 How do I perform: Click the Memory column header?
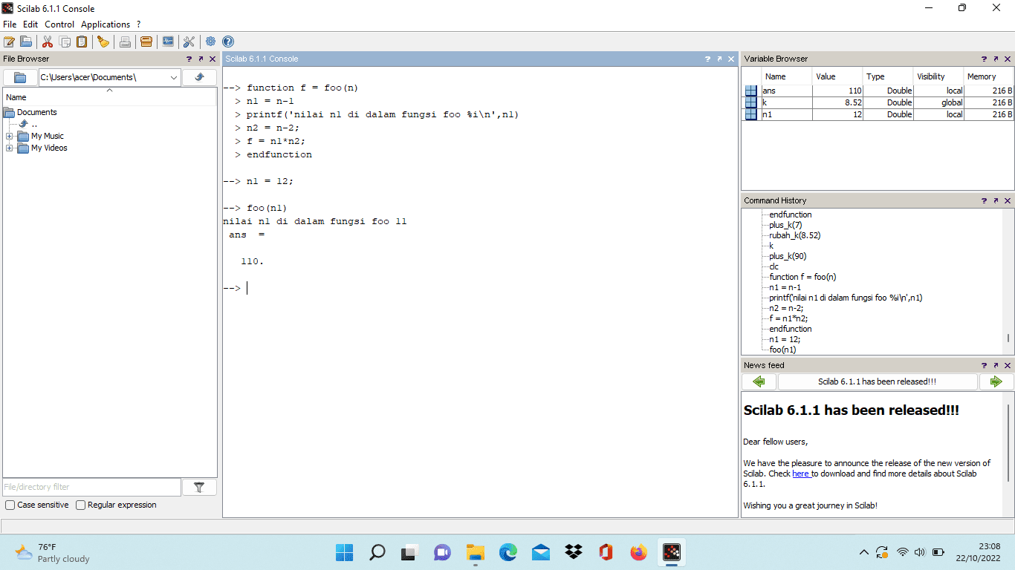988,76
